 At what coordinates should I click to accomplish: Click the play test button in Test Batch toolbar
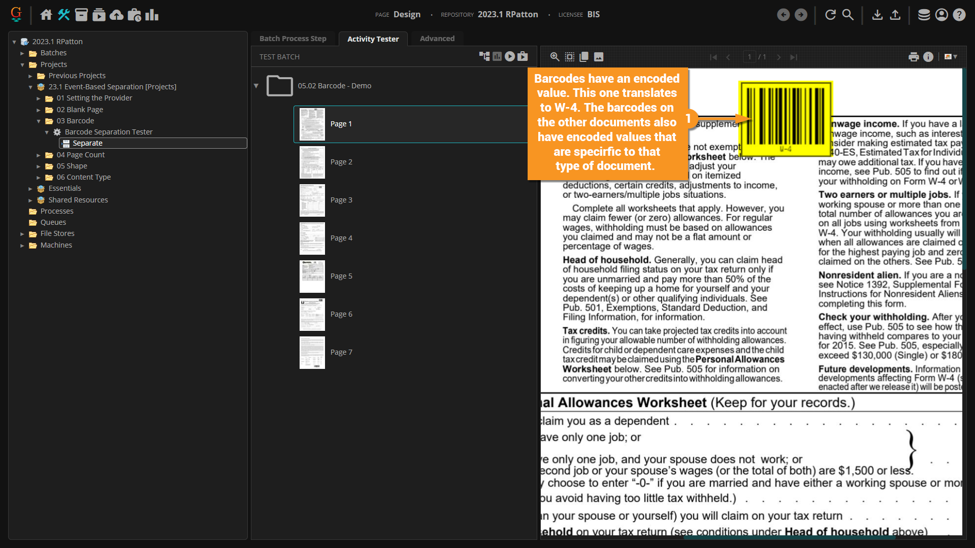point(510,56)
